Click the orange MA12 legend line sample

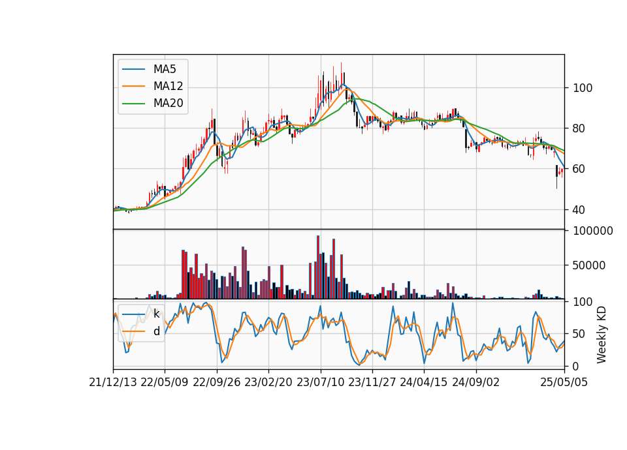pyautogui.click(x=133, y=86)
